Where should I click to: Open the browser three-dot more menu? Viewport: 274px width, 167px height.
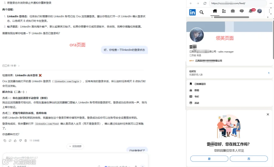coord(271,3)
